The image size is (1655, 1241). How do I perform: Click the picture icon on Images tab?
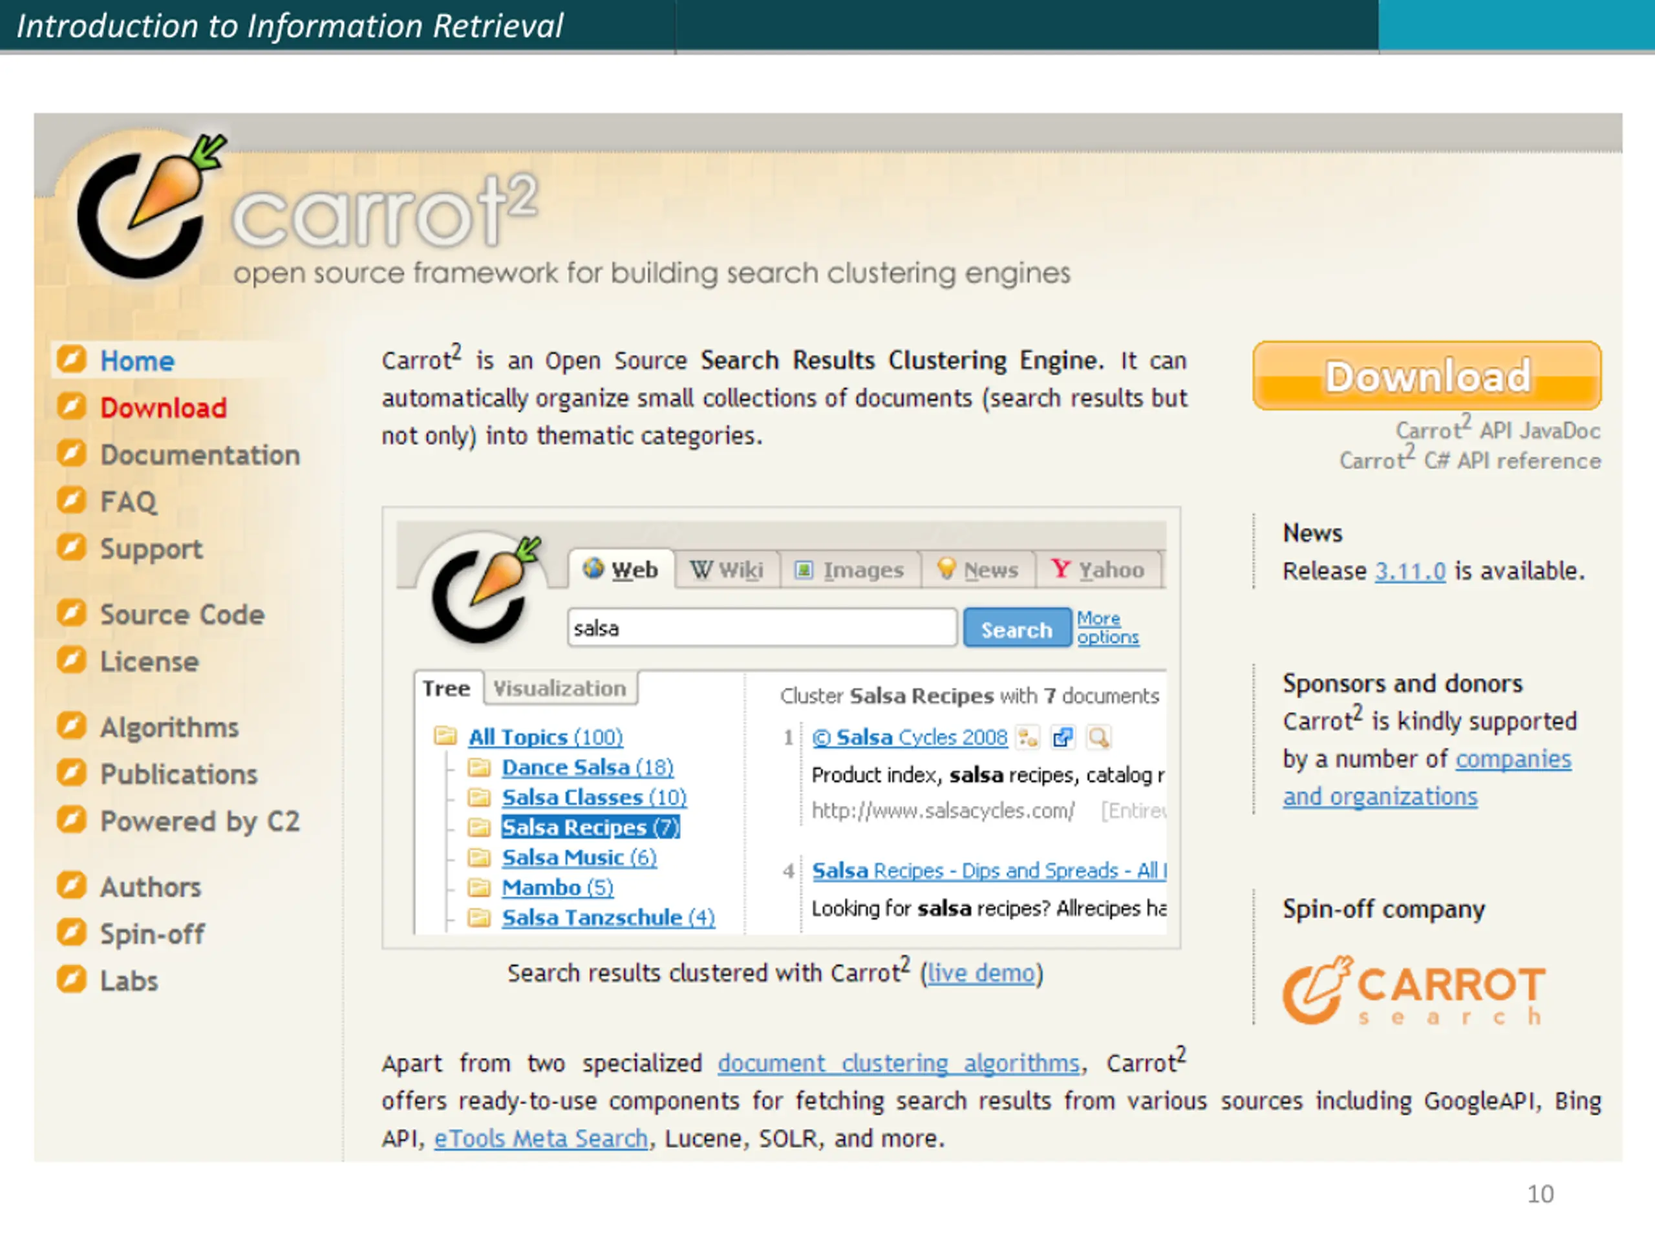(x=804, y=570)
